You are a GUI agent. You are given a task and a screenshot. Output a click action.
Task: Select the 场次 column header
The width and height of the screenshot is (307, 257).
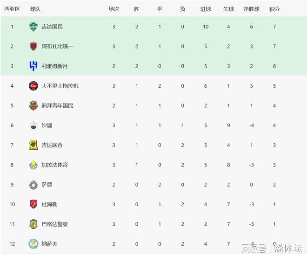click(113, 9)
